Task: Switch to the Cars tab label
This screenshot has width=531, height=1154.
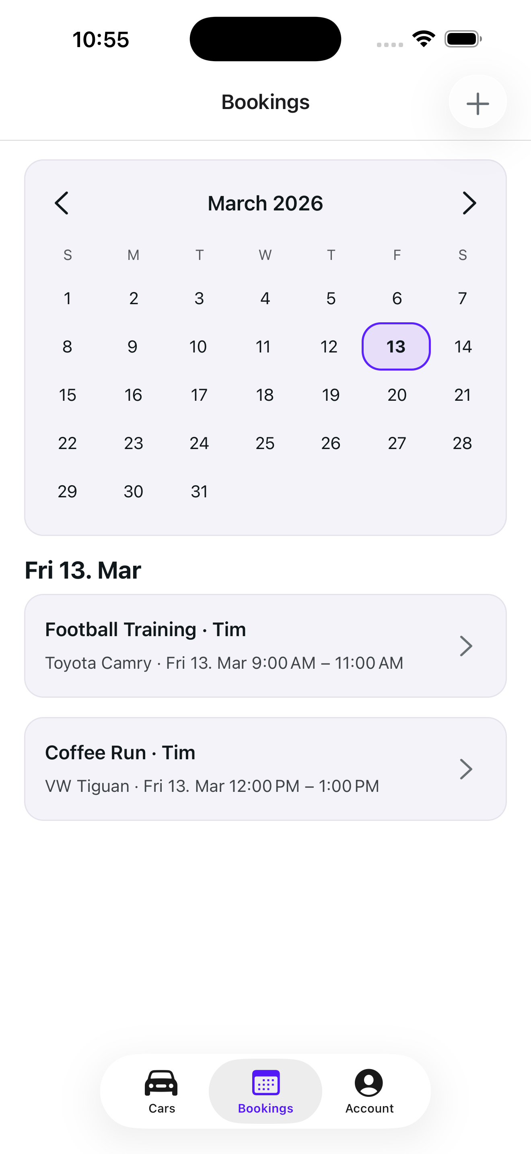Action: pyautogui.click(x=162, y=1108)
